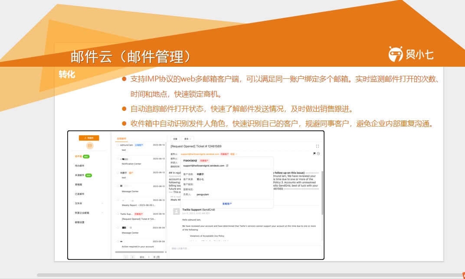Open '[Request Opened] Ticket # 124...' list item

click(x=138, y=219)
